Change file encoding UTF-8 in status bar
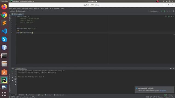This screenshot has width=175, height=98. [155, 97]
